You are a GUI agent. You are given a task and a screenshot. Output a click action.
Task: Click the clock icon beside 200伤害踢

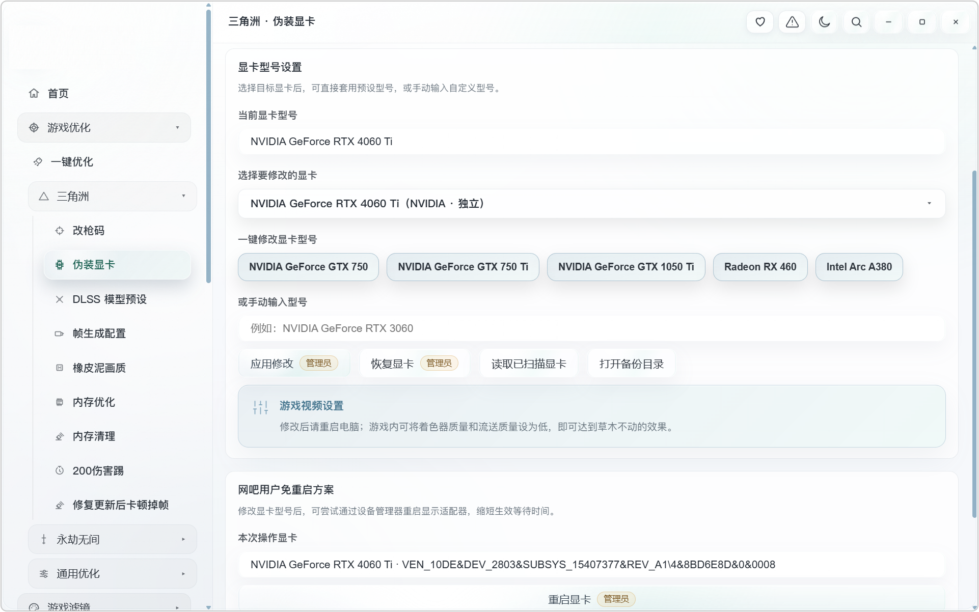pyautogui.click(x=60, y=470)
